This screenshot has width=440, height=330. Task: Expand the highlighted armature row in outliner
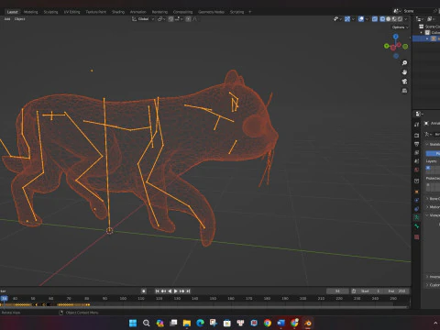(427, 38)
